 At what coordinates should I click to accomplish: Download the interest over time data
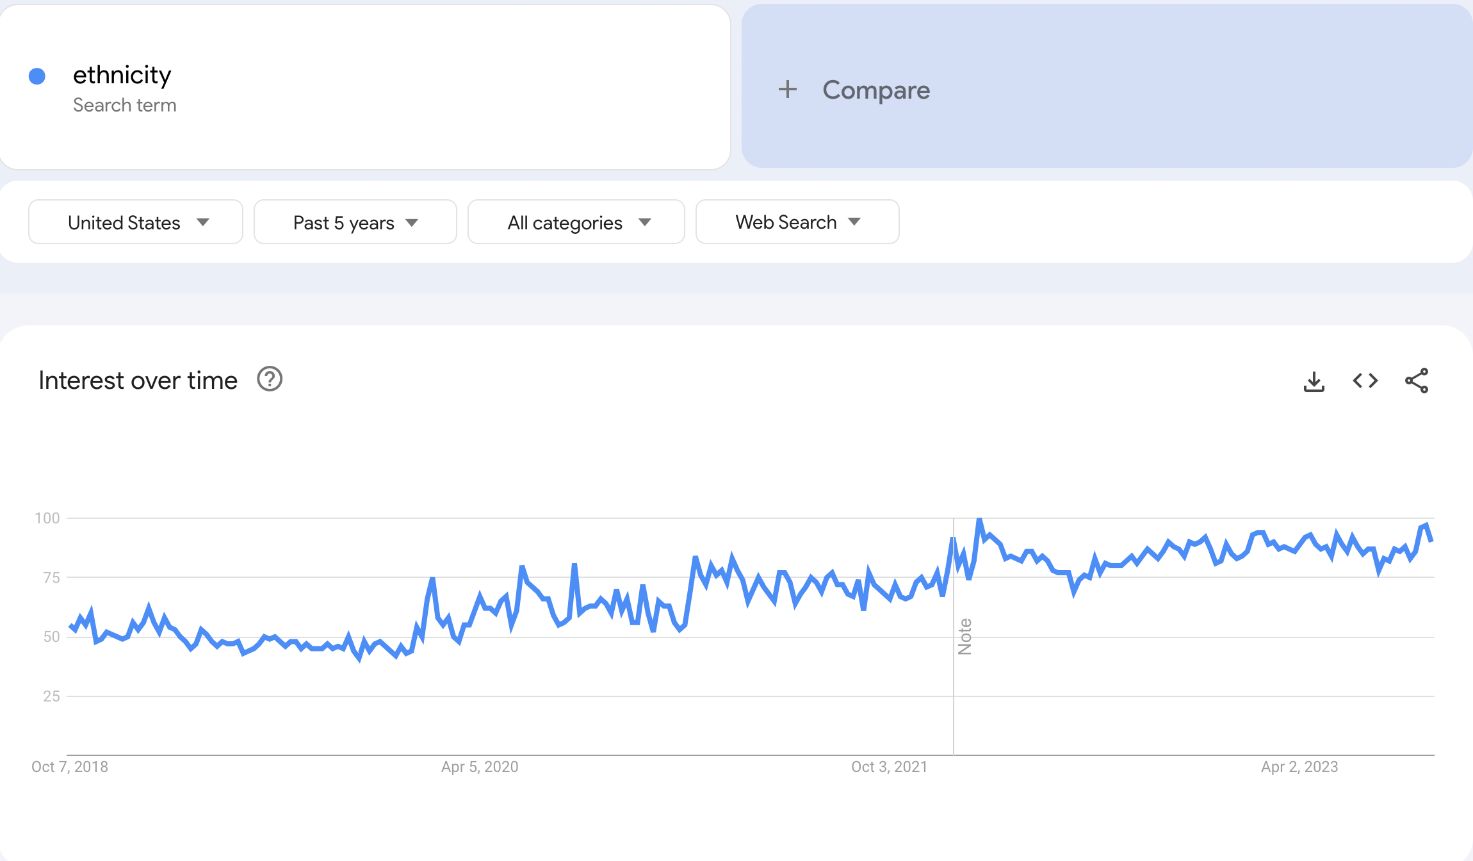[1314, 381]
